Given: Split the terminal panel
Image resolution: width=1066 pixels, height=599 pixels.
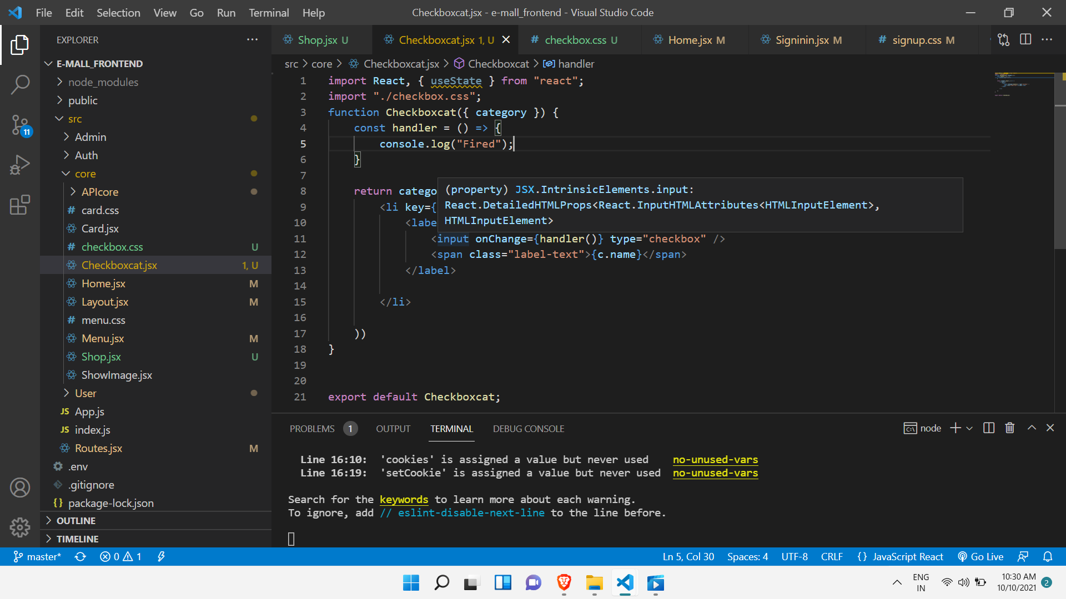Looking at the screenshot, I should coord(989,428).
